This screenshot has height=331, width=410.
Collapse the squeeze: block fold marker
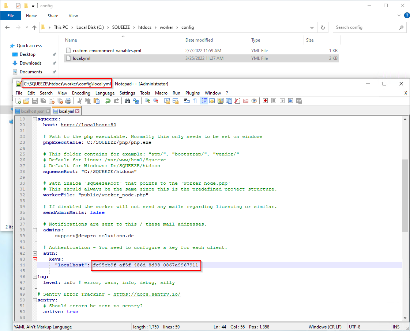(35, 119)
